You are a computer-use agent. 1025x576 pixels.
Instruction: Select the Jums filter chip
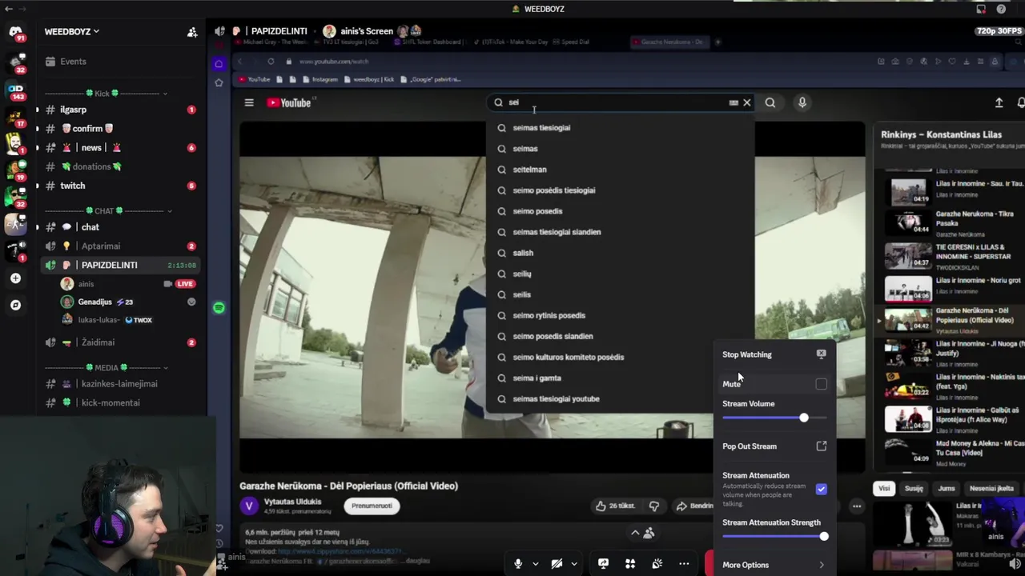[947, 488]
